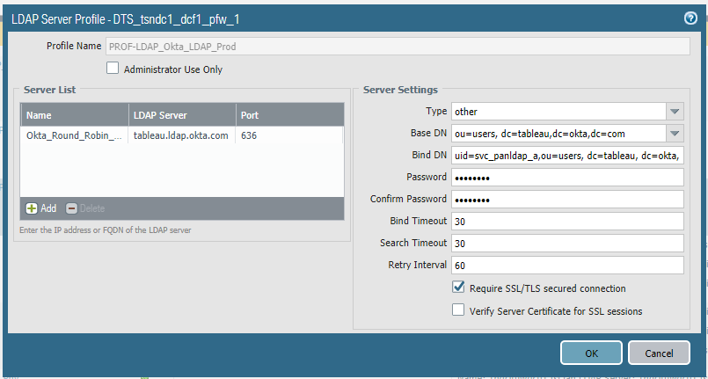
Task: Click the green Add plus icon
Action: [32, 208]
